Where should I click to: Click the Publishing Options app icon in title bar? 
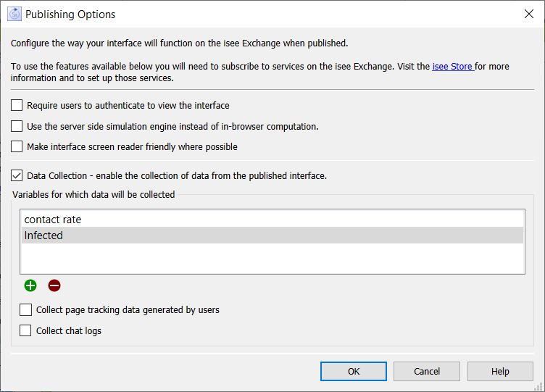(x=14, y=14)
